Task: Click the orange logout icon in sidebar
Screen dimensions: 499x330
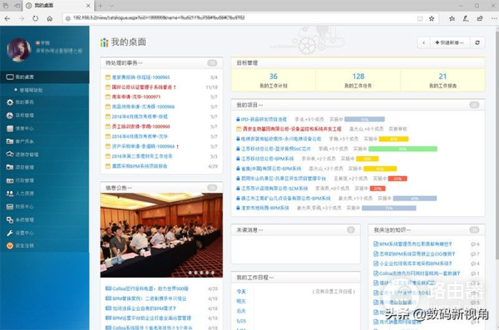Action: 10,245
